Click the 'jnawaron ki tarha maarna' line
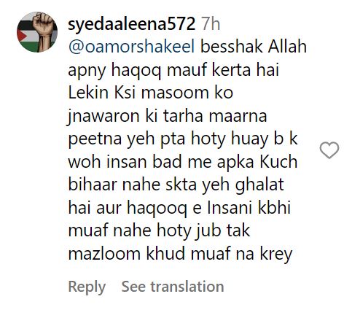352x310 pixels. pyautogui.click(x=167, y=116)
